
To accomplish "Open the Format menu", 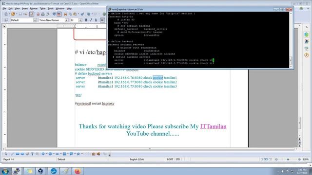I will coord(34,9).
